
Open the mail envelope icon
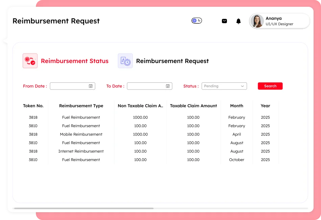[224, 21]
